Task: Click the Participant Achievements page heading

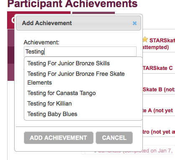Action: coord(72,4)
